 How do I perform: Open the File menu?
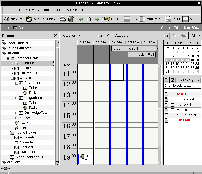point(8,10)
